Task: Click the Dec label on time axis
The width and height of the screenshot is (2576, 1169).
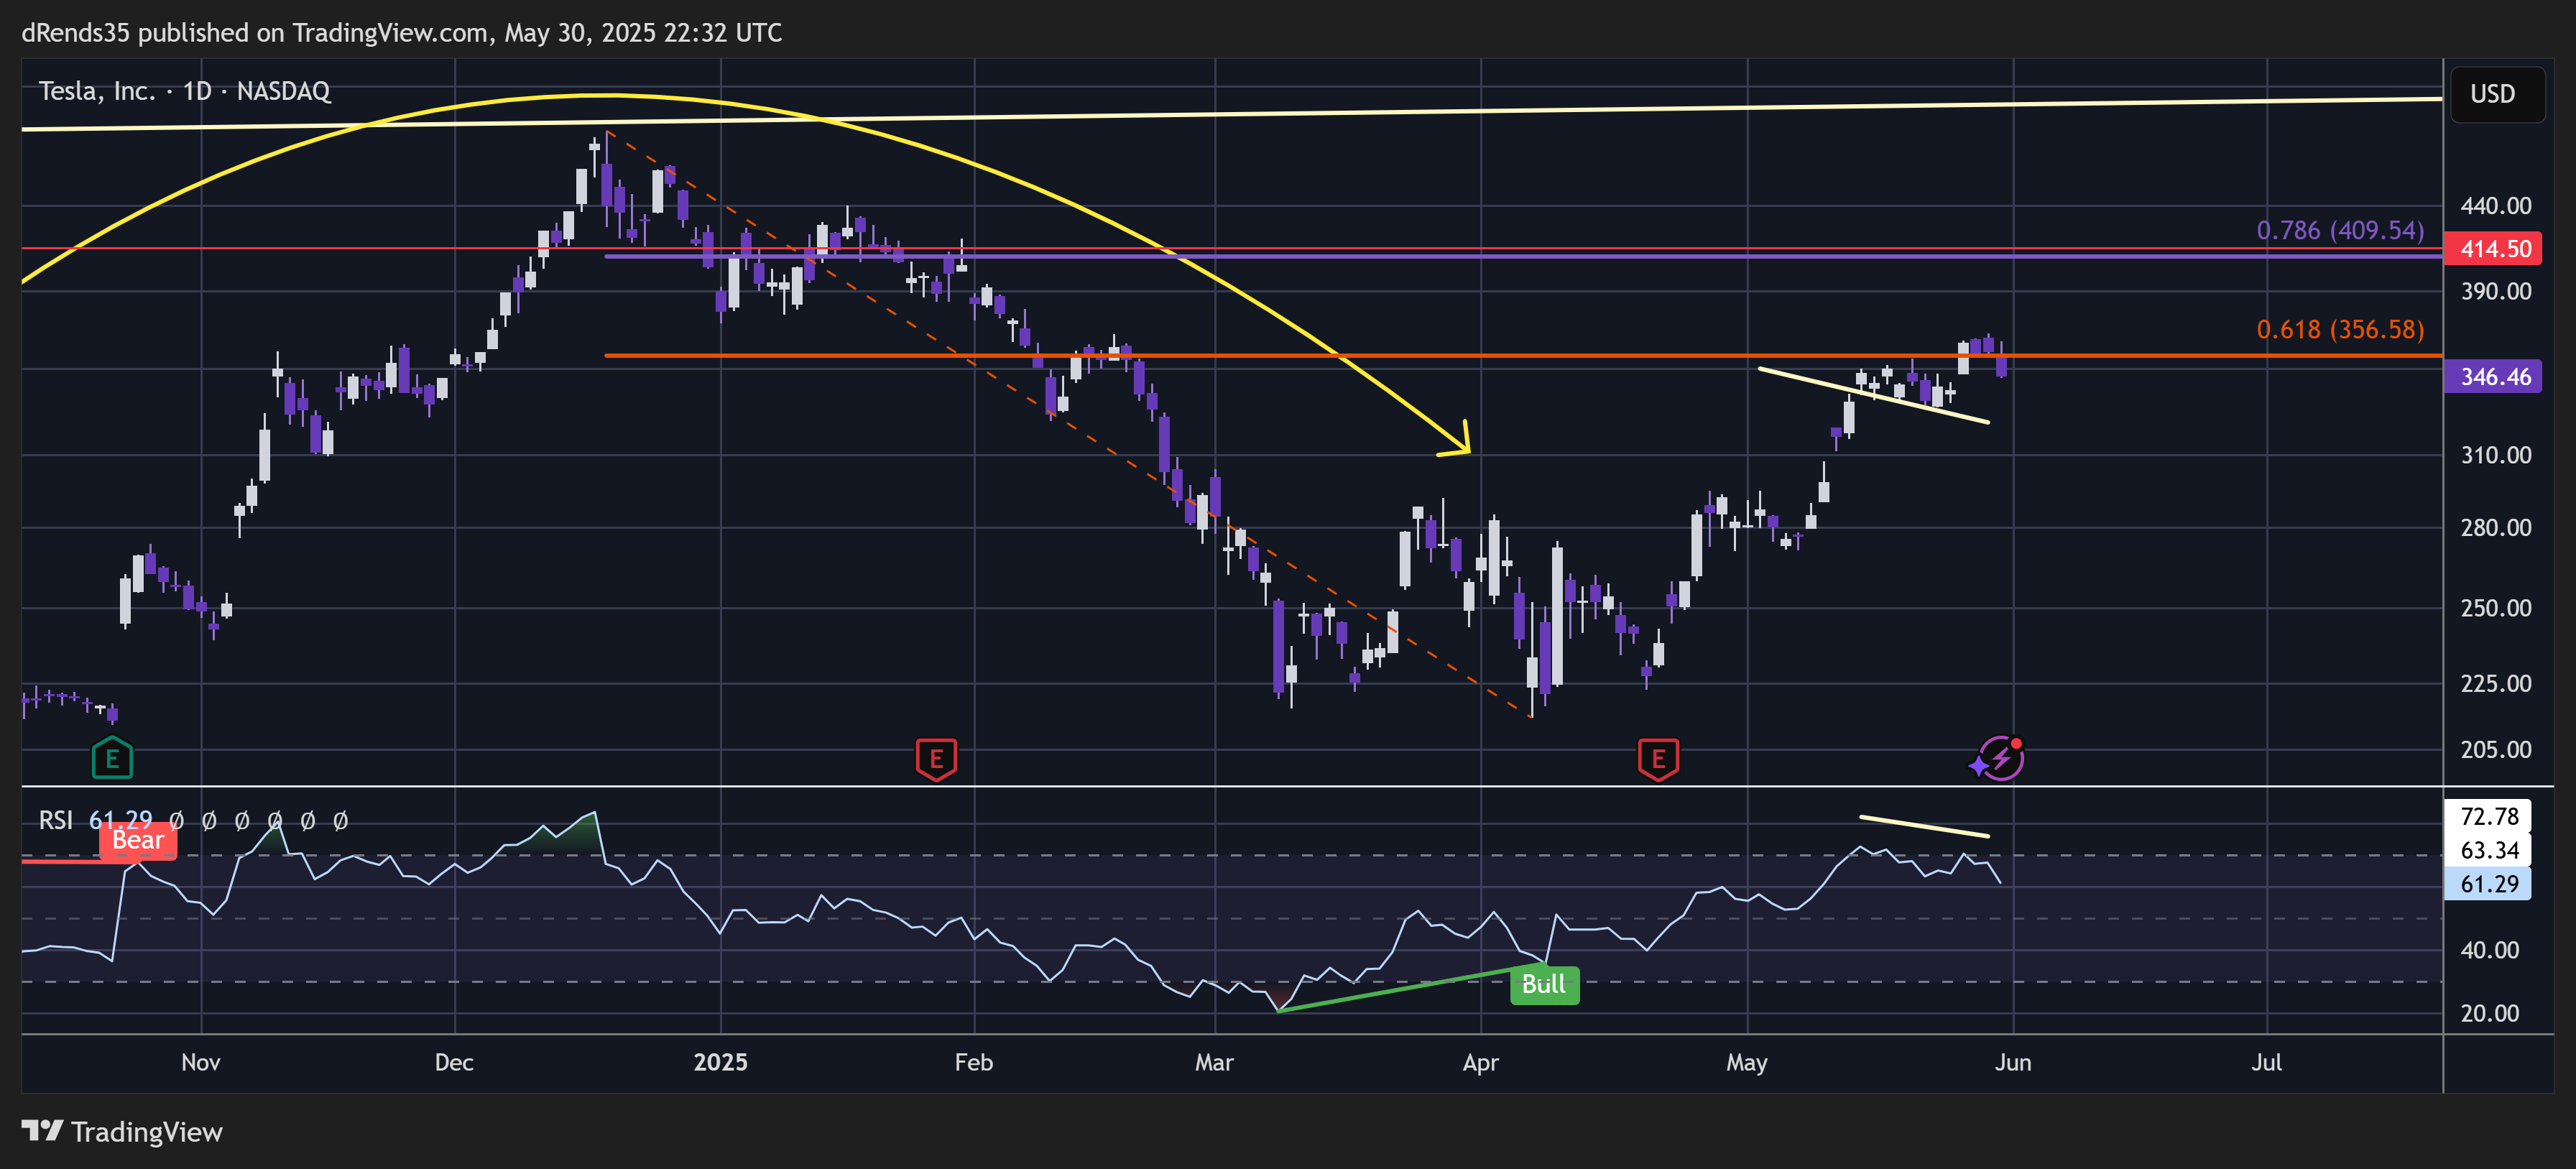Action: [454, 1062]
